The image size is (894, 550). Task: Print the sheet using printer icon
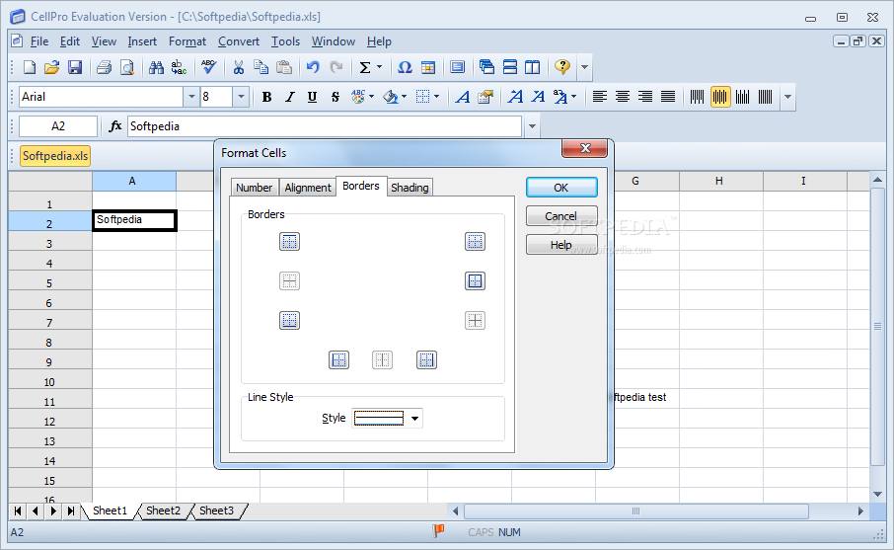104,67
